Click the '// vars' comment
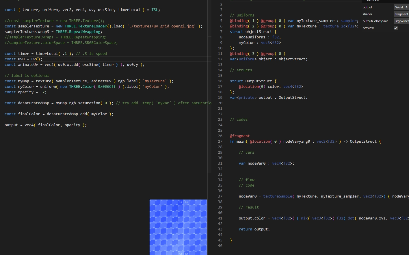This screenshot has width=409, height=255. click(x=246, y=152)
